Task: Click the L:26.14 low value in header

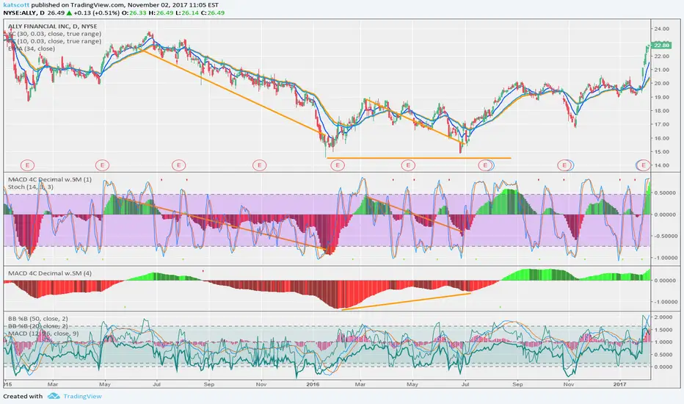Action: (x=186, y=12)
